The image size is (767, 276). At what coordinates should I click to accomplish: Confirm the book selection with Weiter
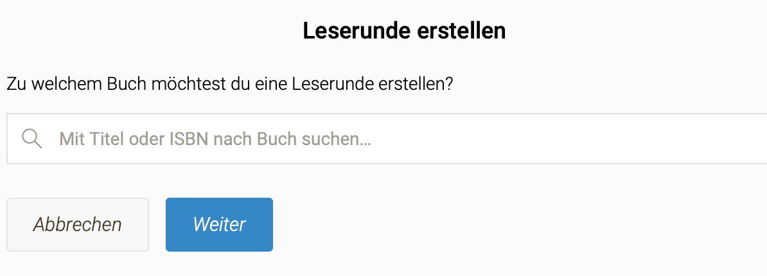pyautogui.click(x=219, y=225)
